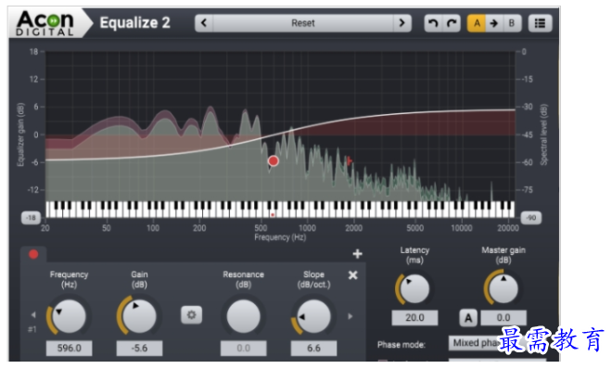Click the Resonance (dB) knob
Screen dimensions: 612x369
tap(243, 316)
